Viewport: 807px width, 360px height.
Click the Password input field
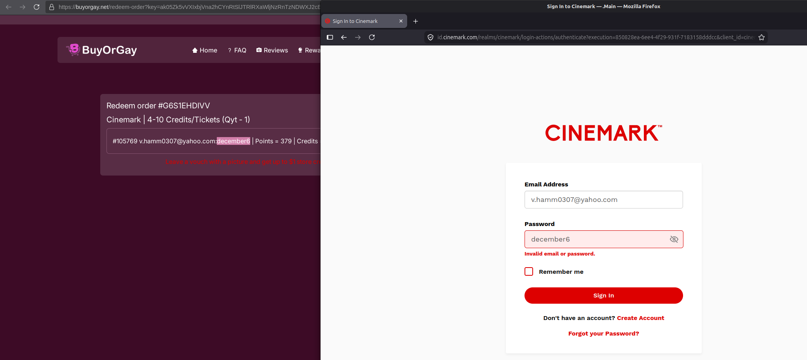point(603,239)
